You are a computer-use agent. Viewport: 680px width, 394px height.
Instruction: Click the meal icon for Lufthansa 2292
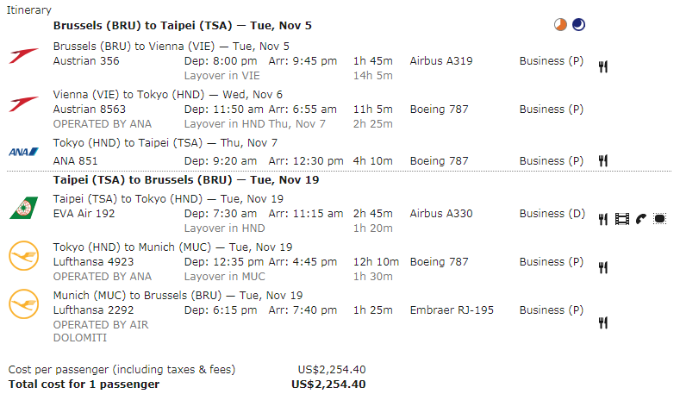point(602,322)
